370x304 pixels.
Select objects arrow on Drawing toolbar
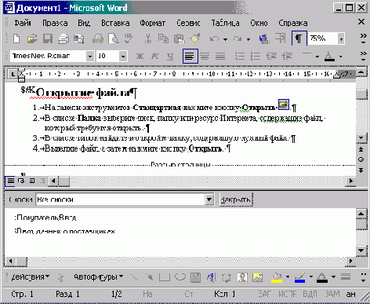click(60, 277)
